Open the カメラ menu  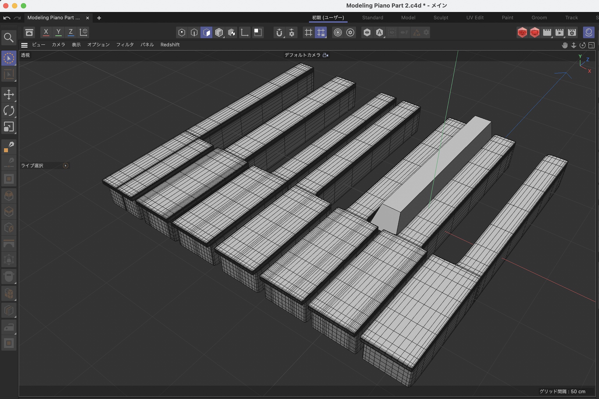[58, 45]
